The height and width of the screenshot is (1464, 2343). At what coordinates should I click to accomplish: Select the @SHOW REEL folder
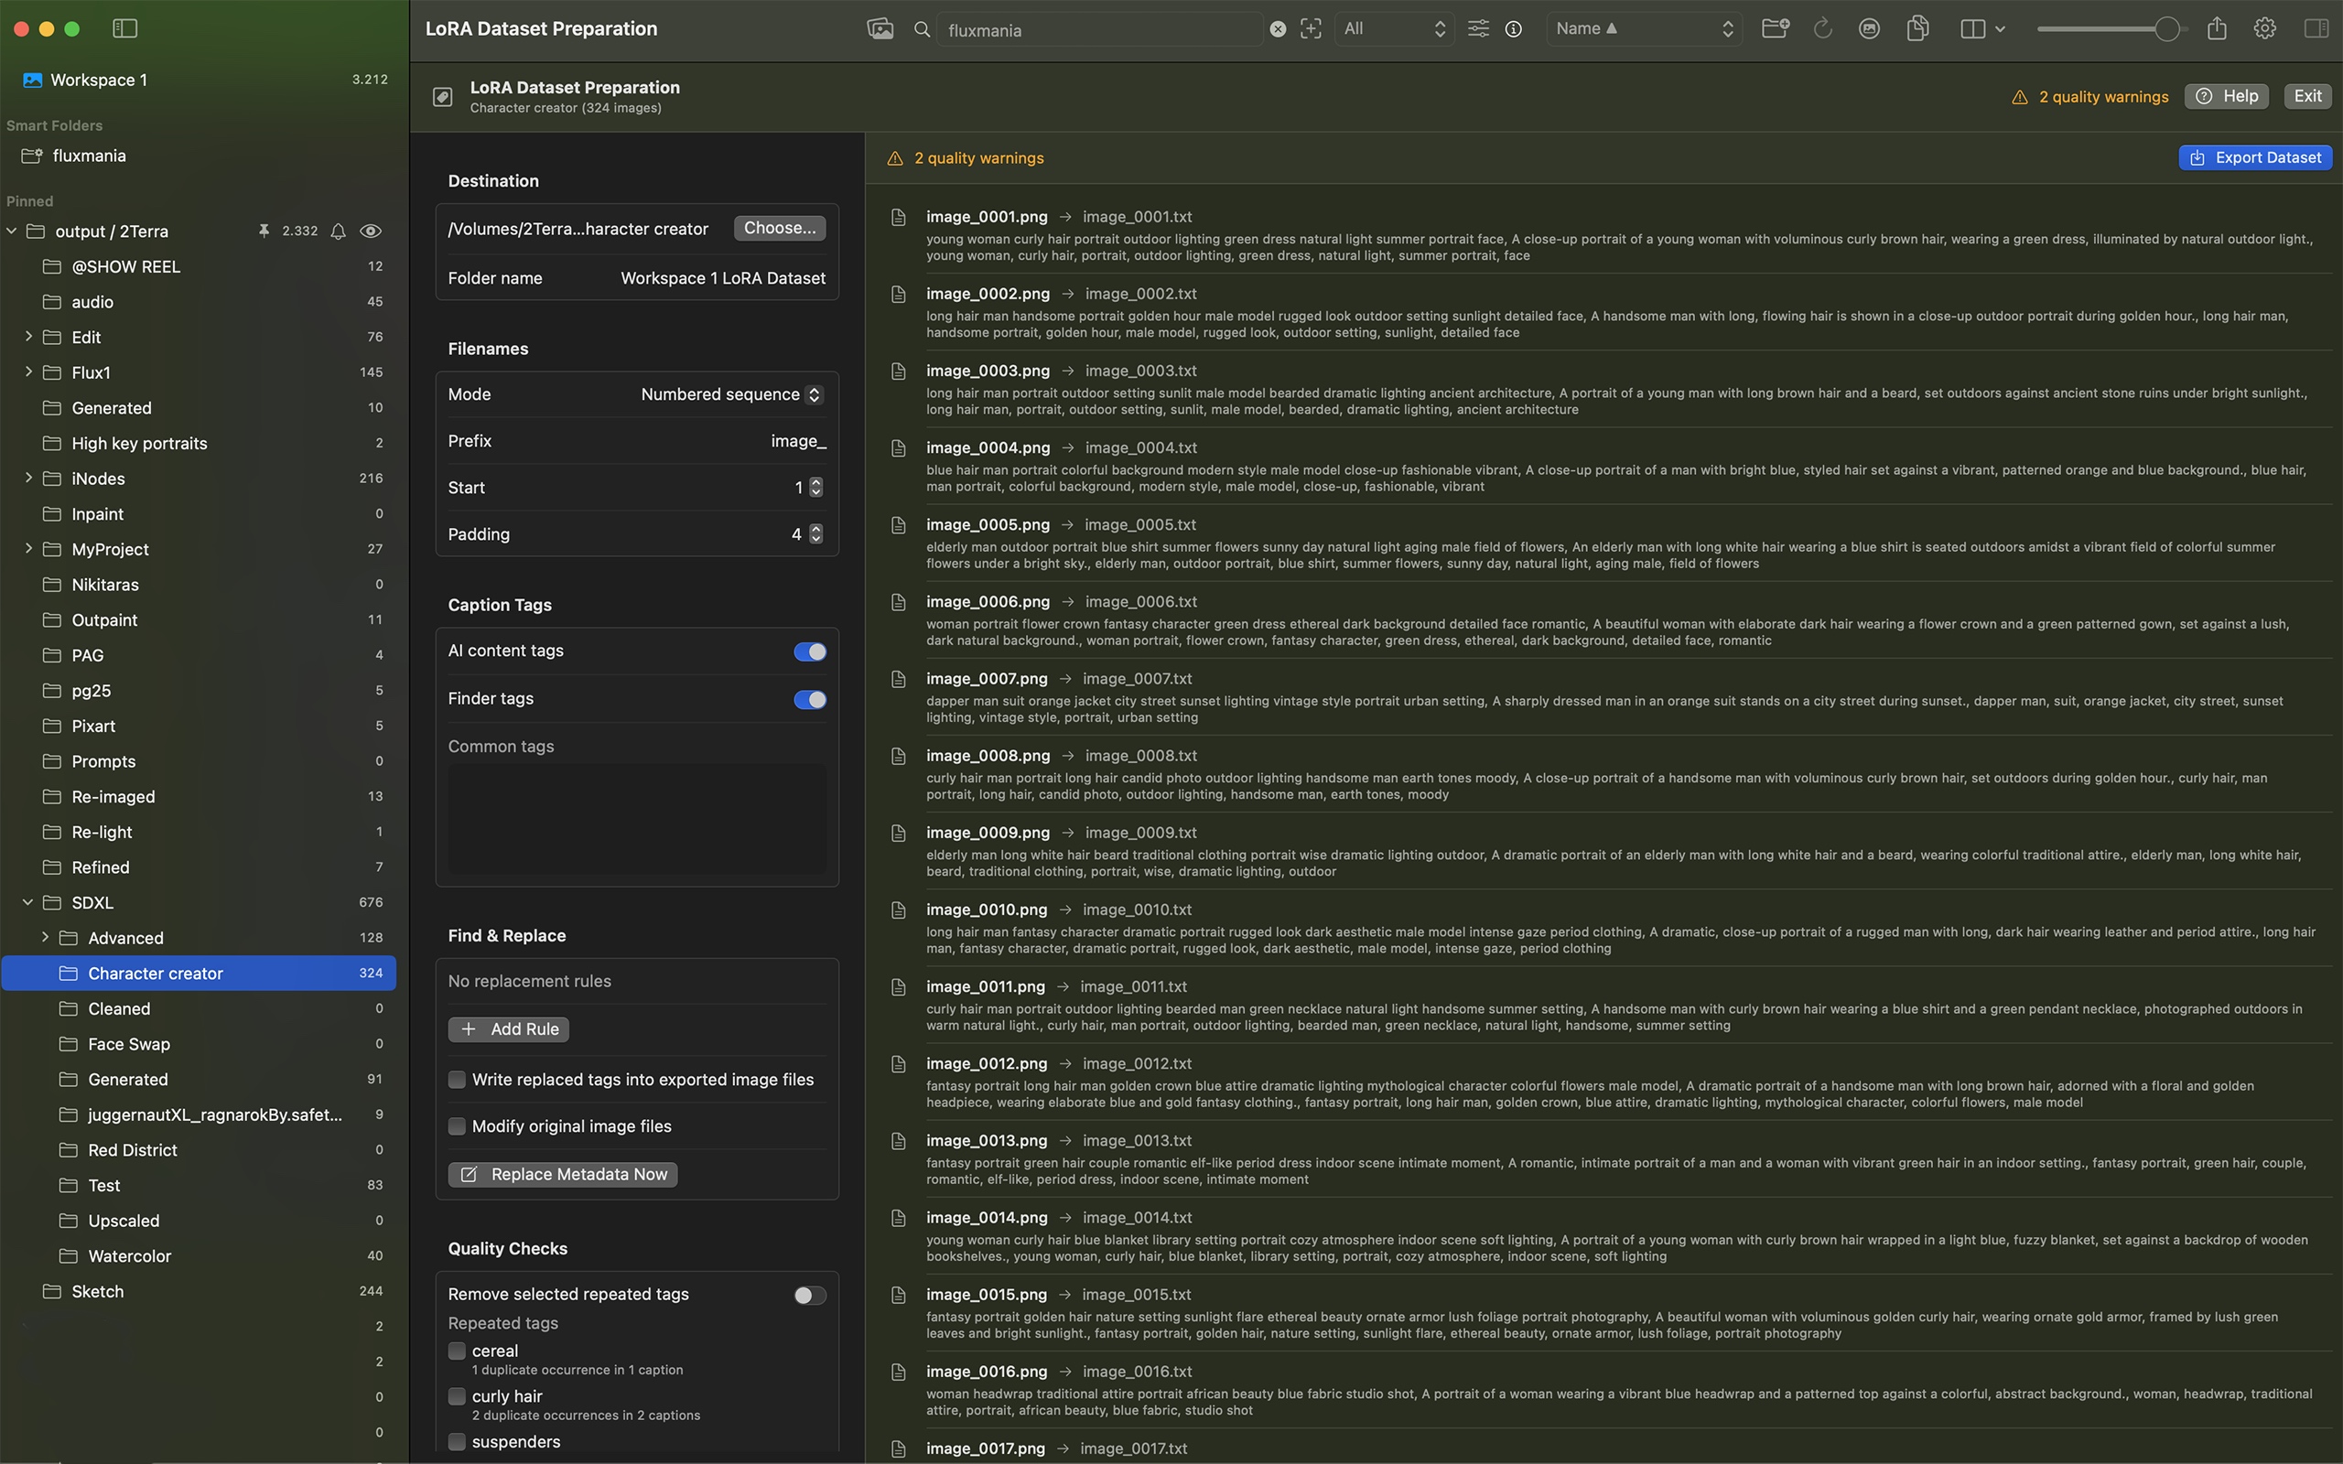(x=199, y=266)
